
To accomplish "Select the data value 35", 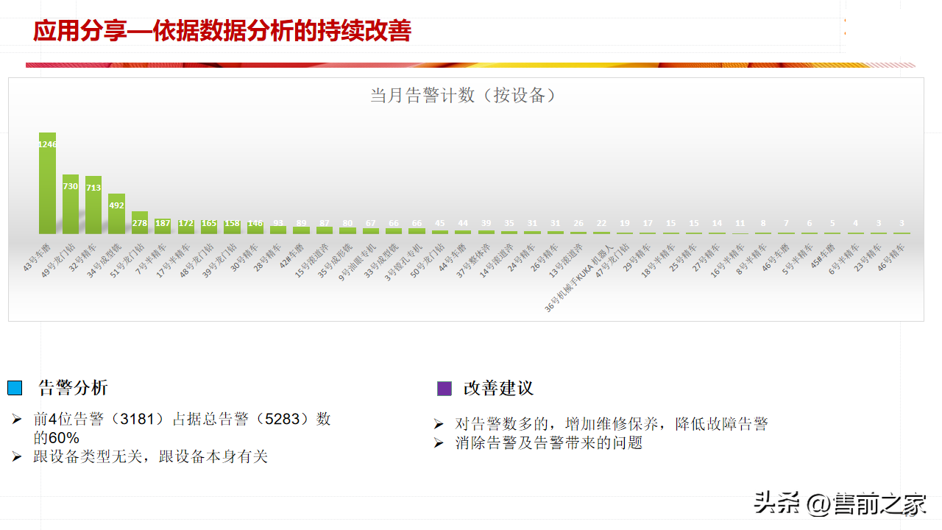I will [x=509, y=223].
